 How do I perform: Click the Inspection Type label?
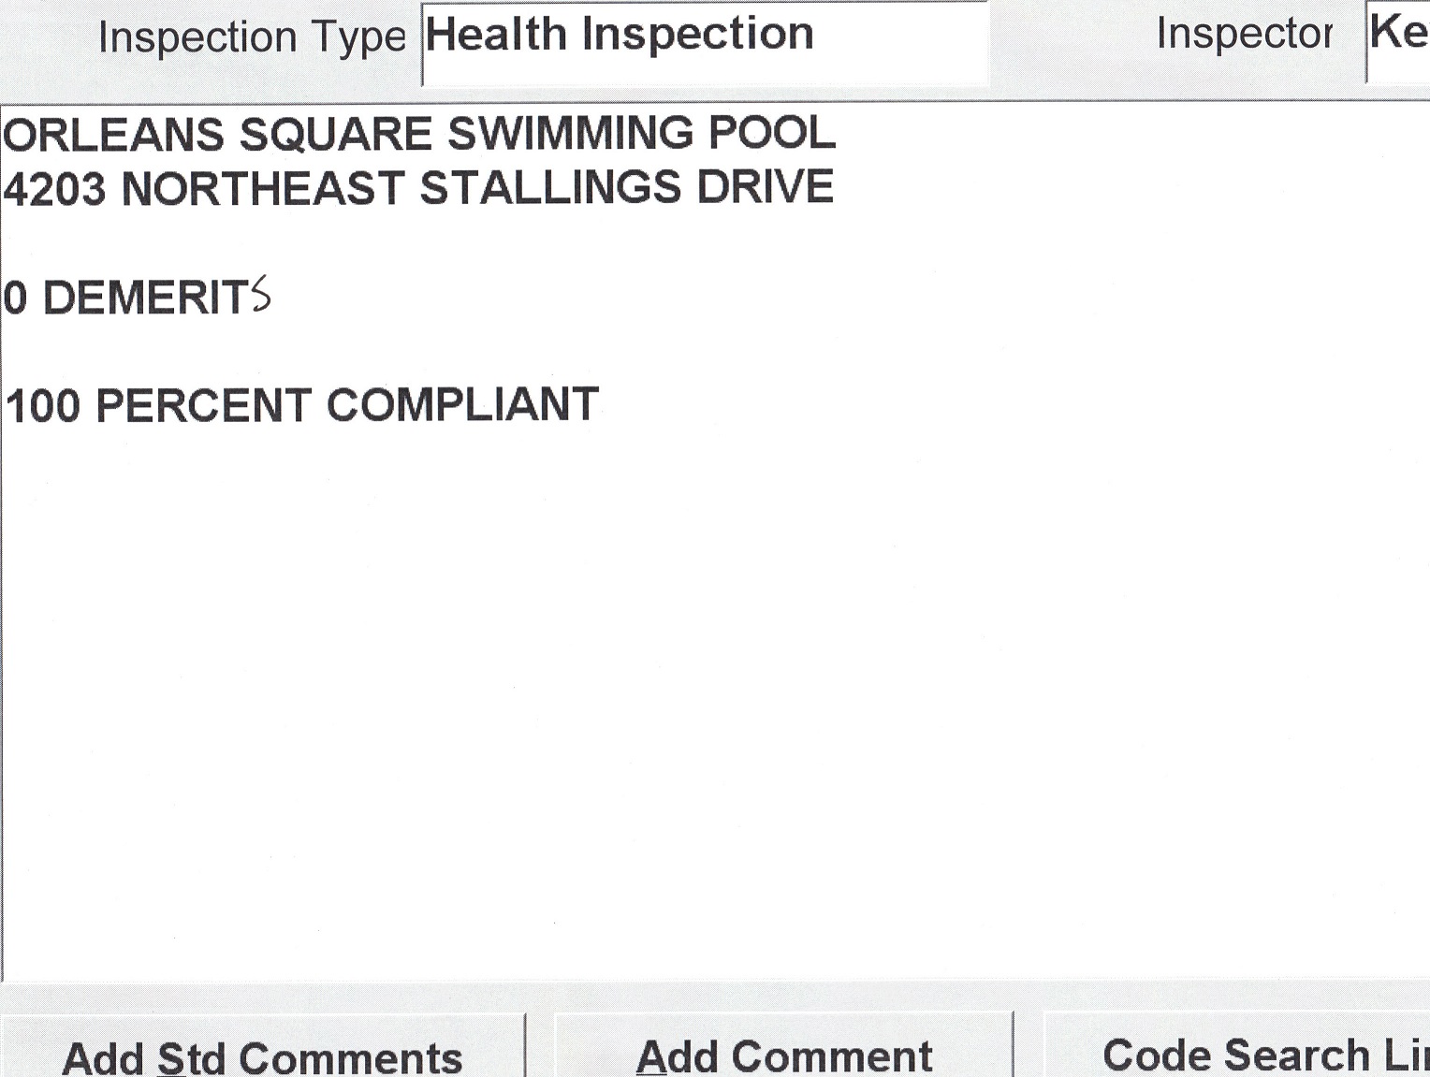[x=252, y=38]
